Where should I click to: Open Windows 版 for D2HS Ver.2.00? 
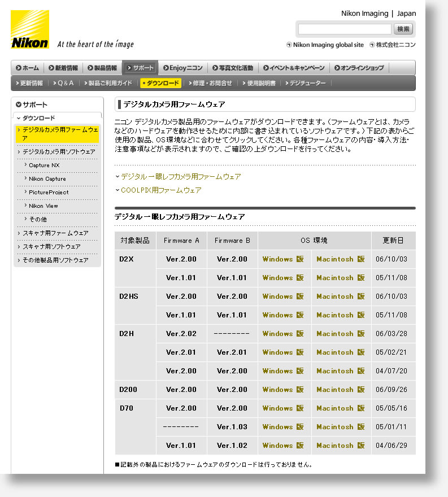pyautogui.click(x=283, y=297)
